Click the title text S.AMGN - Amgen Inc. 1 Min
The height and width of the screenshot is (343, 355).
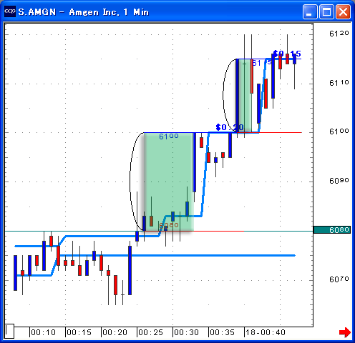(84, 12)
